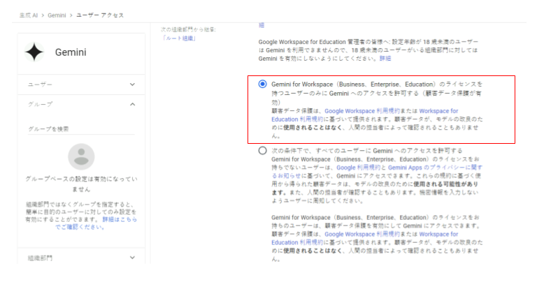Open the Google 利用規約 link in second option
This screenshot has height=282, width=537.
click(358, 168)
